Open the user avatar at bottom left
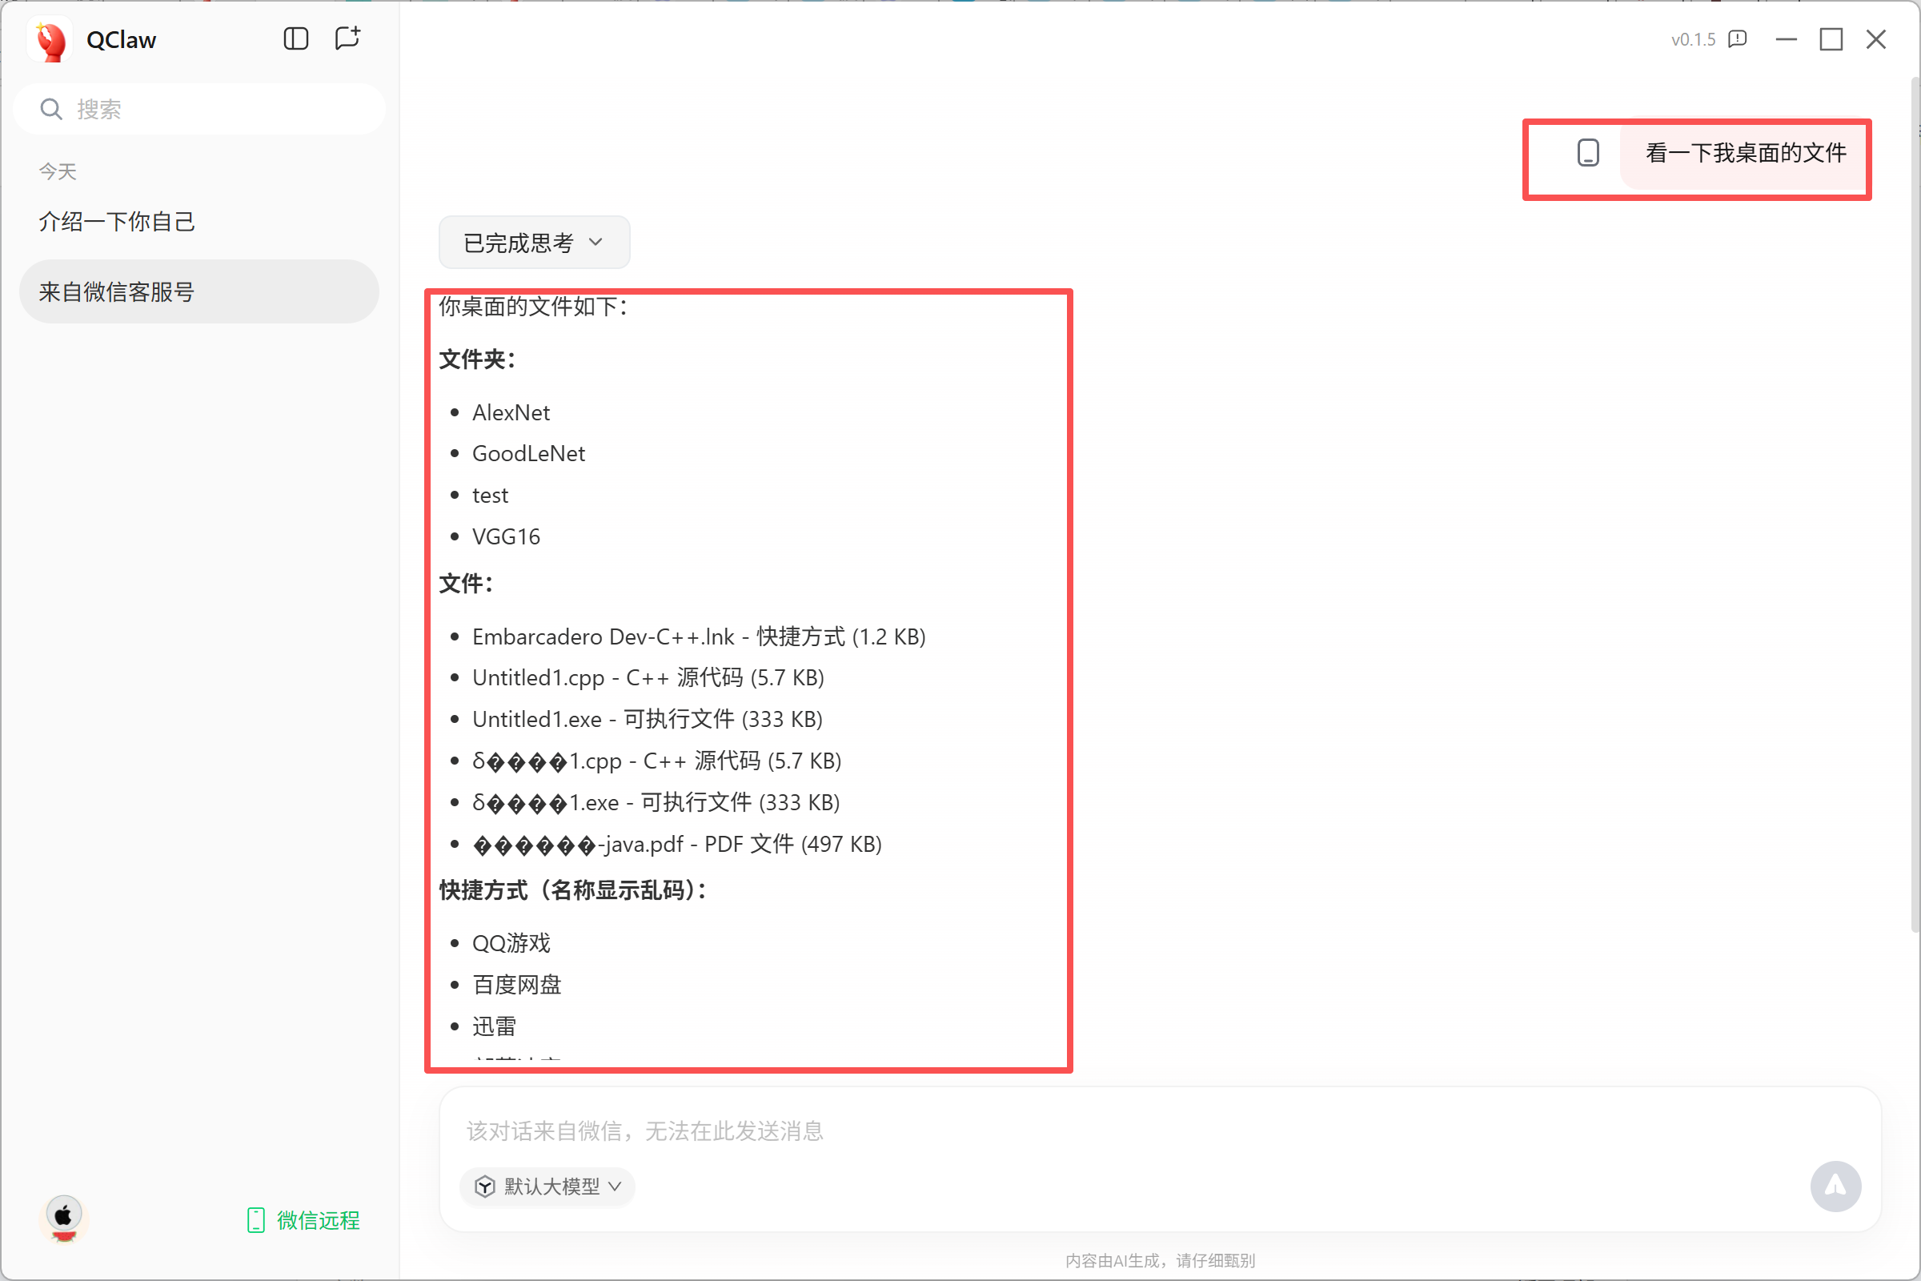 tap(64, 1218)
